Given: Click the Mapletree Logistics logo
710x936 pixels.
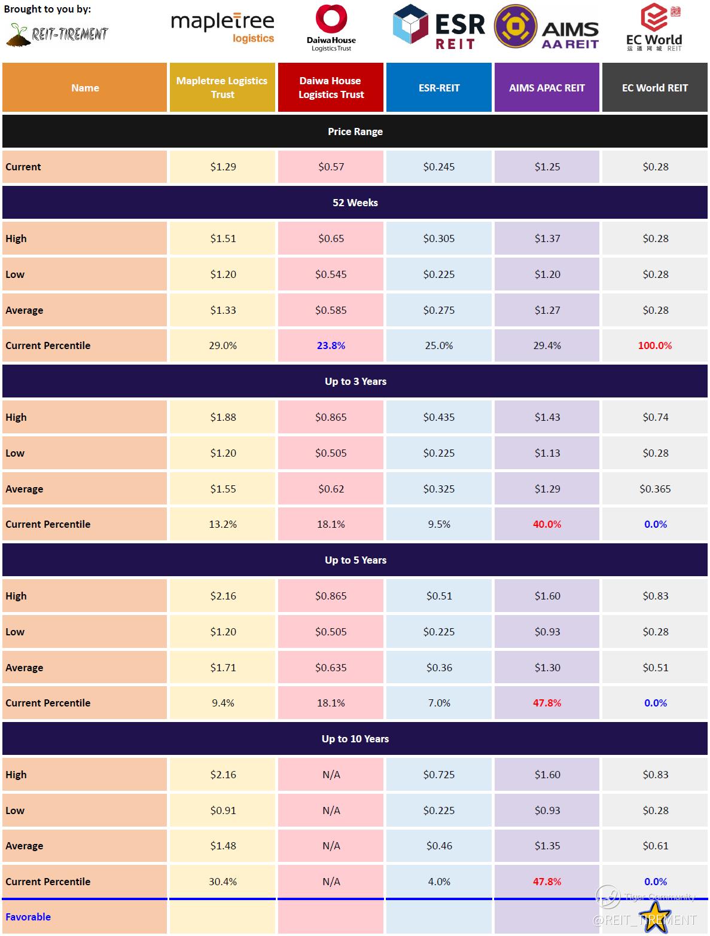Looking at the screenshot, I should 223,27.
